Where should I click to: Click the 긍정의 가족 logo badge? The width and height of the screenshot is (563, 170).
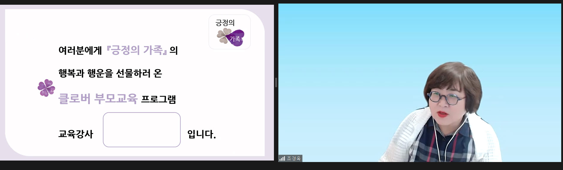click(x=230, y=32)
